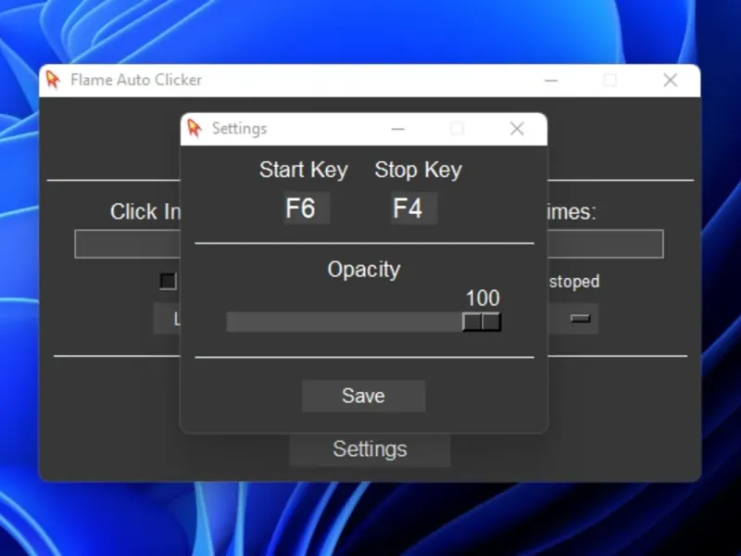Image resolution: width=741 pixels, height=556 pixels.
Task: Click the 'stoped' label in main window
Action: click(574, 282)
